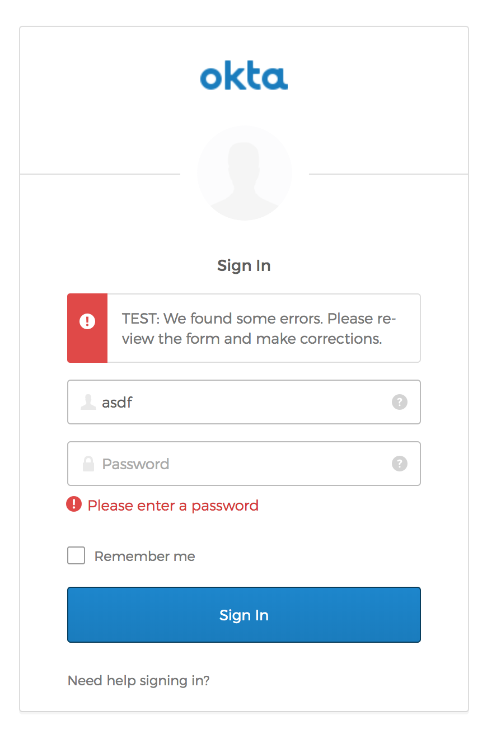Click the exclamation icon in the red error banner
The height and width of the screenshot is (748, 487).
point(87,320)
